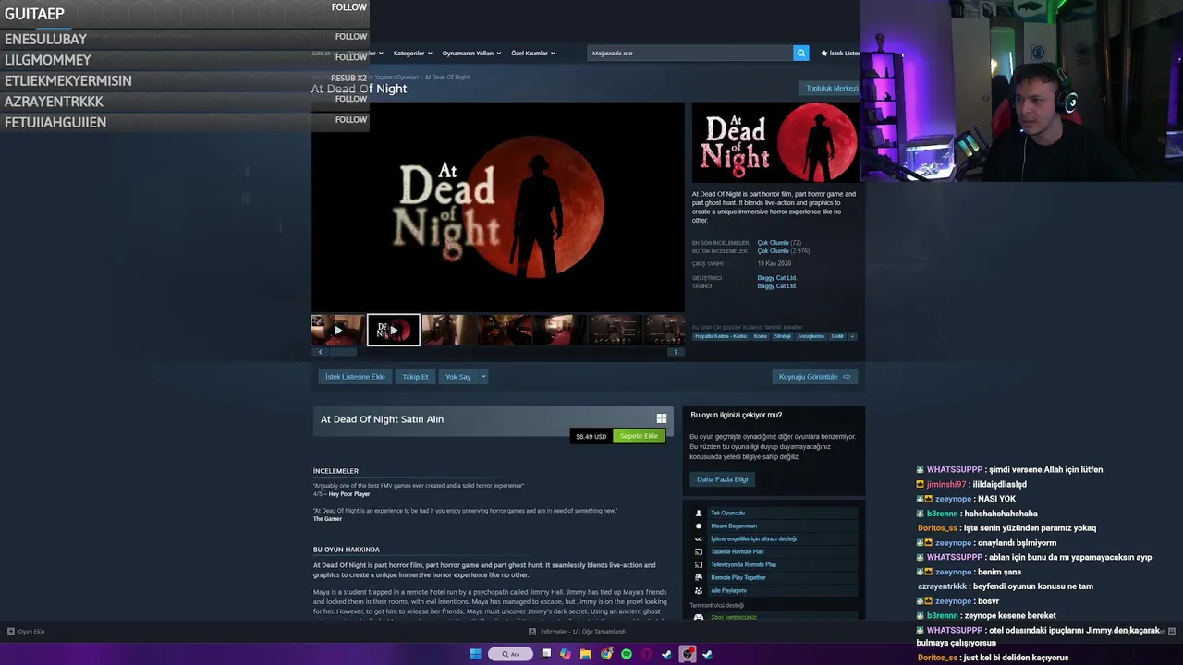Launch Copilot from the taskbar

tap(566, 654)
